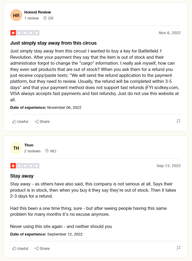
Task: Click the "2 reviews" link under Thon
Action: pyautogui.click(x=32, y=151)
